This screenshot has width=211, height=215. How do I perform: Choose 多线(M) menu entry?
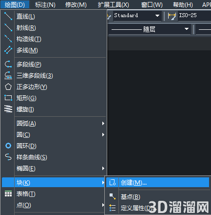(54, 50)
